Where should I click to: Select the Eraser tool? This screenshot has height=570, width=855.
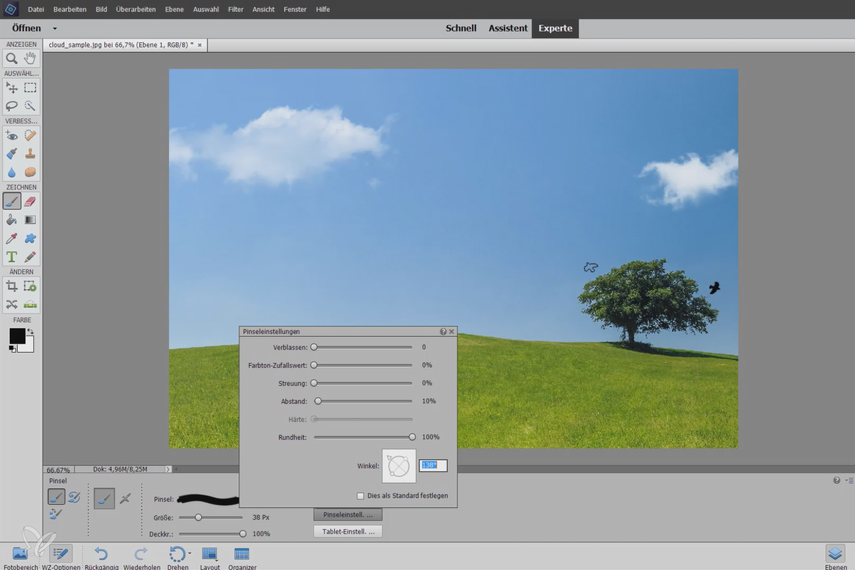click(x=30, y=201)
